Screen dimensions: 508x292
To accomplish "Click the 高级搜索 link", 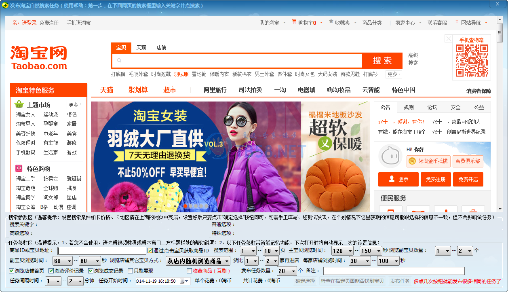I will 413,59.
